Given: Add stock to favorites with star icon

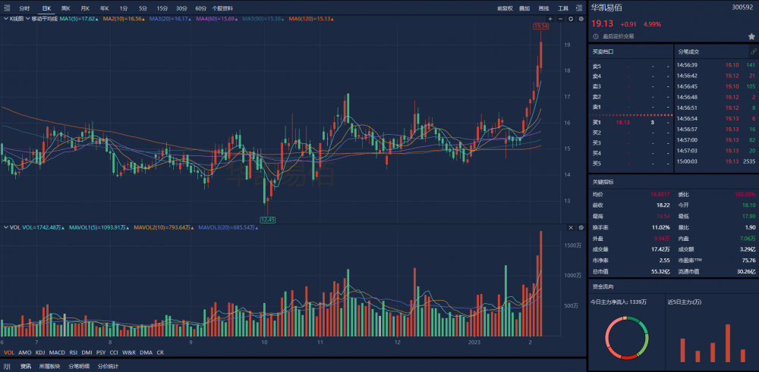Looking at the screenshot, I should pyautogui.click(x=751, y=36).
